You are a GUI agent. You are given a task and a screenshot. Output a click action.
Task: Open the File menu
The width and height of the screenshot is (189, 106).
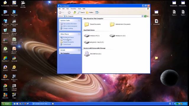(60, 9)
